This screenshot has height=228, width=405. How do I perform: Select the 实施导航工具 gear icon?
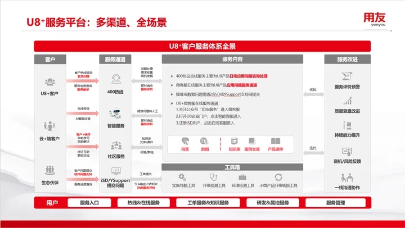(182, 177)
